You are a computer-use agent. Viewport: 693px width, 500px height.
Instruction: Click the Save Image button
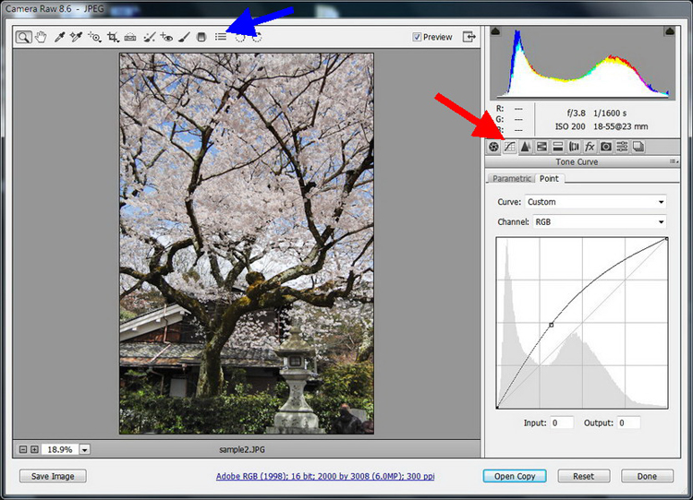click(53, 476)
